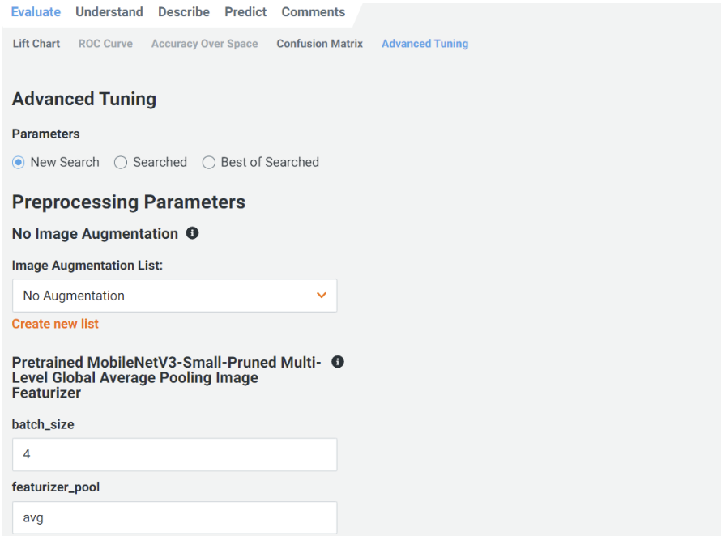721x536 pixels.
Task: Switch to the Confusion Matrix view
Action: point(319,44)
